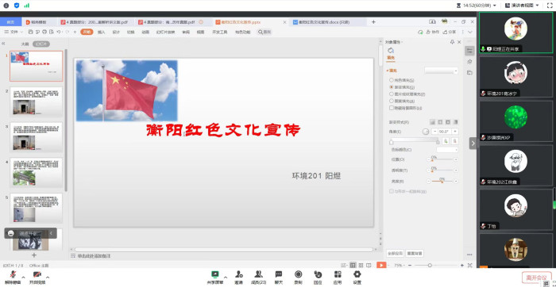This screenshot has height=287, width=556.
Task: Collapse the slide panel with double chevron
Action: [x=3, y=44]
